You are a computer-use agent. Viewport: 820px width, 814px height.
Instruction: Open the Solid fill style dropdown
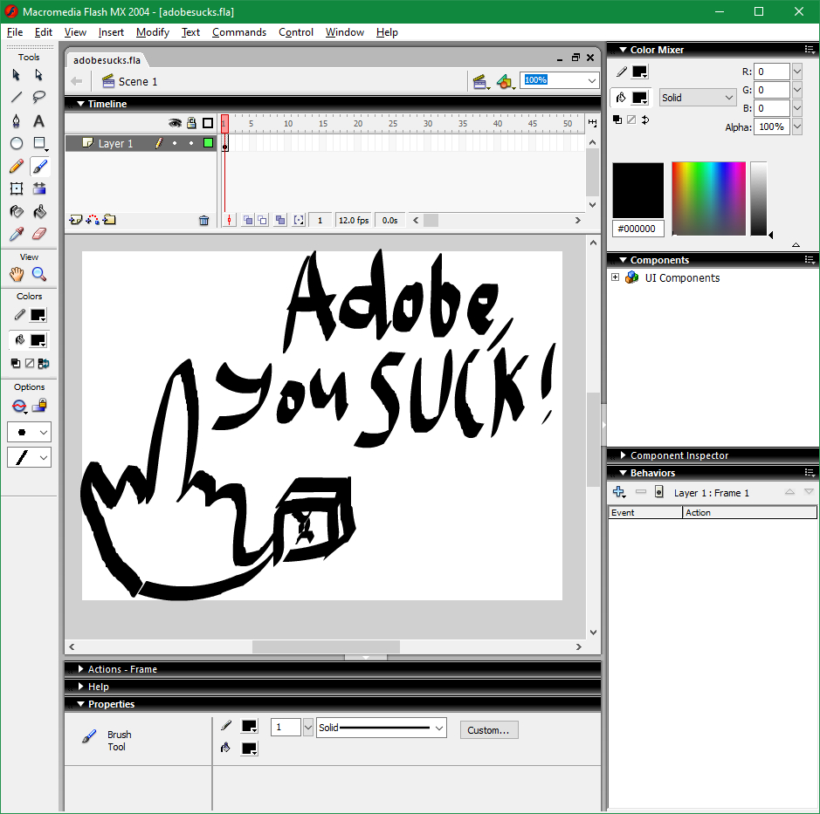(x=698, y=98)
